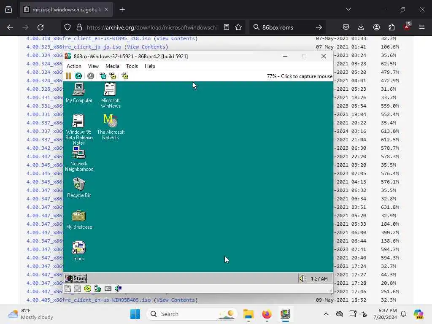Viewport: 432px width, 324px height.
Task: View Contents of the WIN95B405.iso file
Action: 175,300
